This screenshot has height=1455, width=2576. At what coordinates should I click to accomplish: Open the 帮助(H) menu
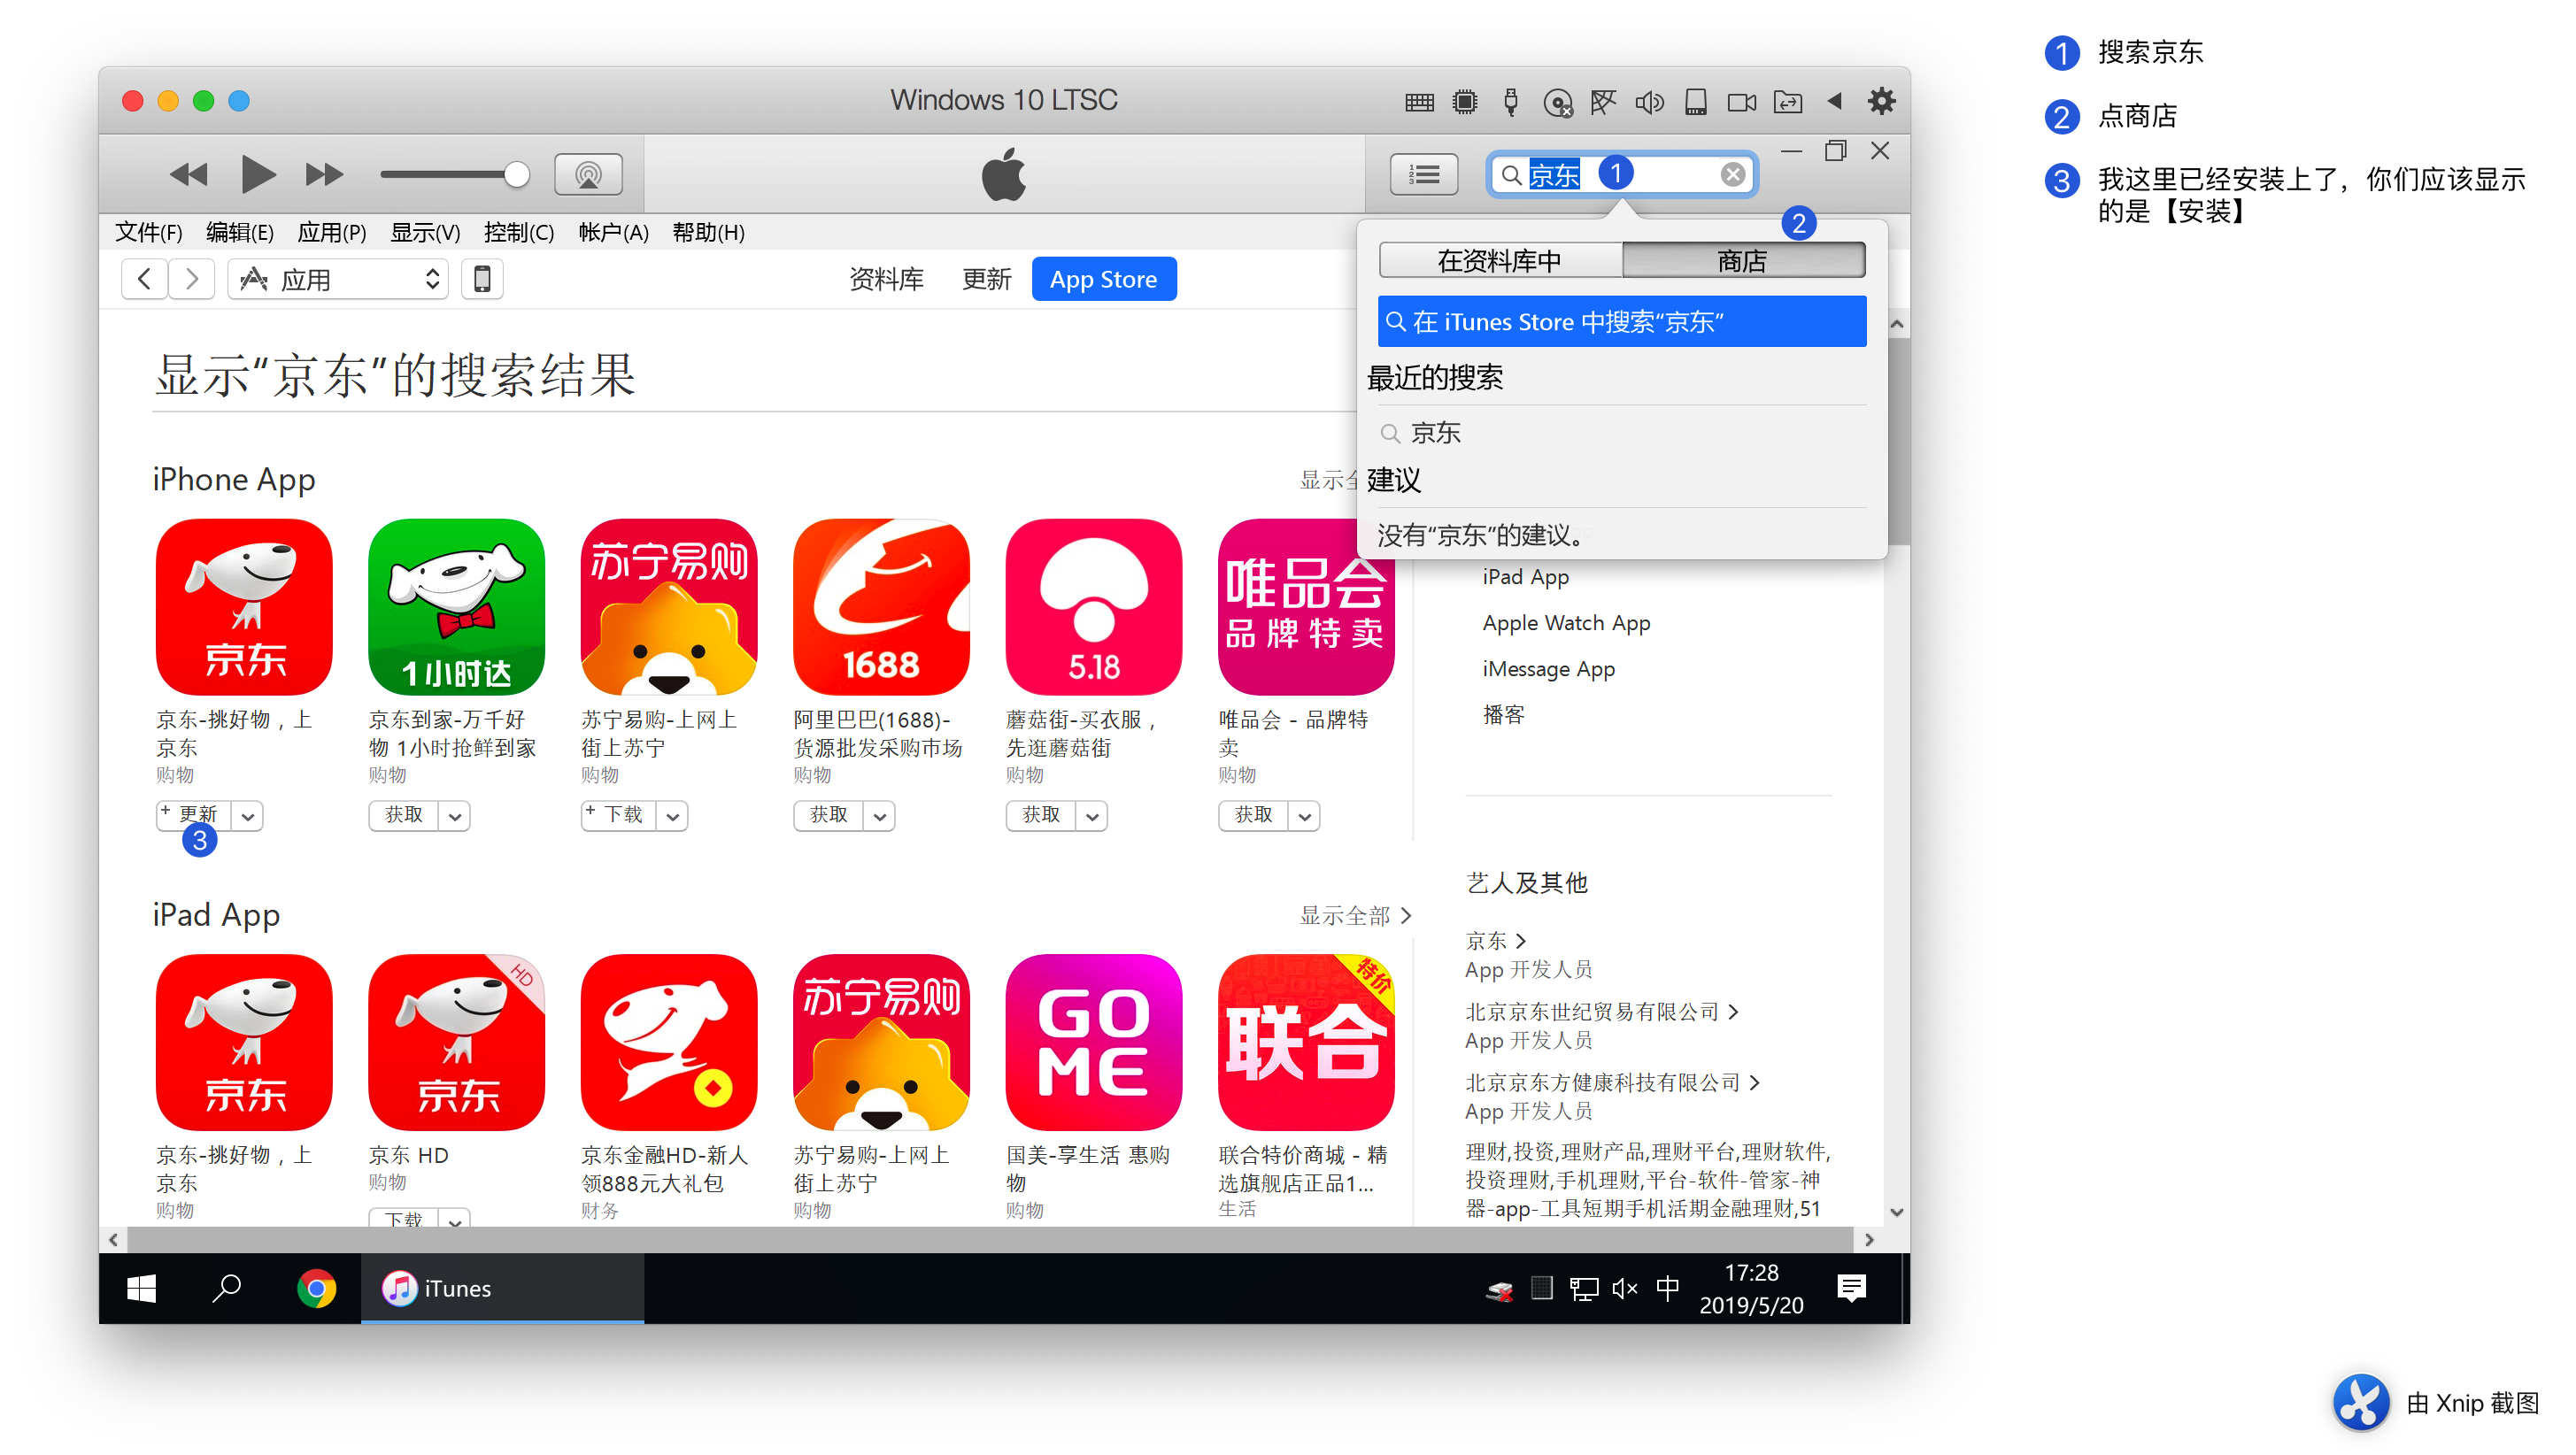click(x=708, y=232)
